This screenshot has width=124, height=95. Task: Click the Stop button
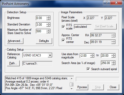[98, 87]
